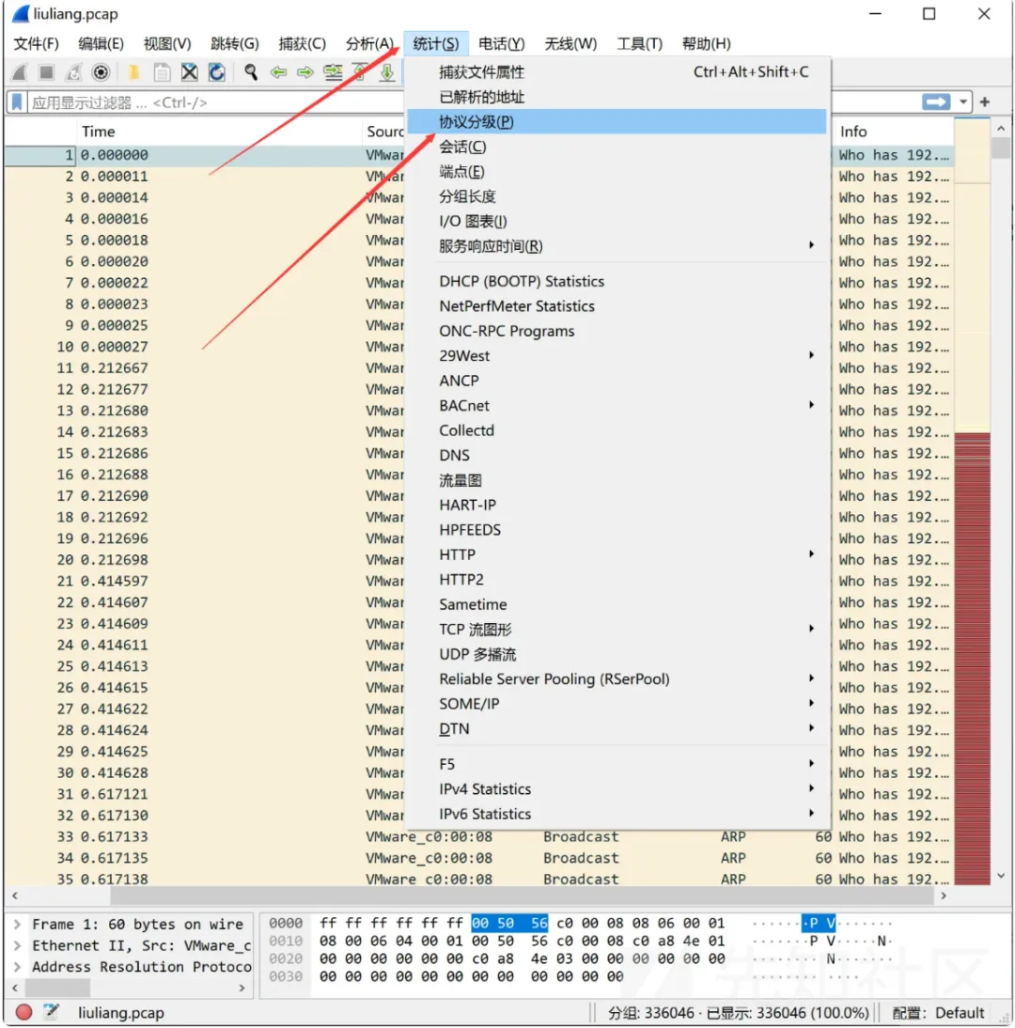Click the Wireshark logo in title bar
This screenshot has height=1028, width=1015.
click(x=21, y=14)
